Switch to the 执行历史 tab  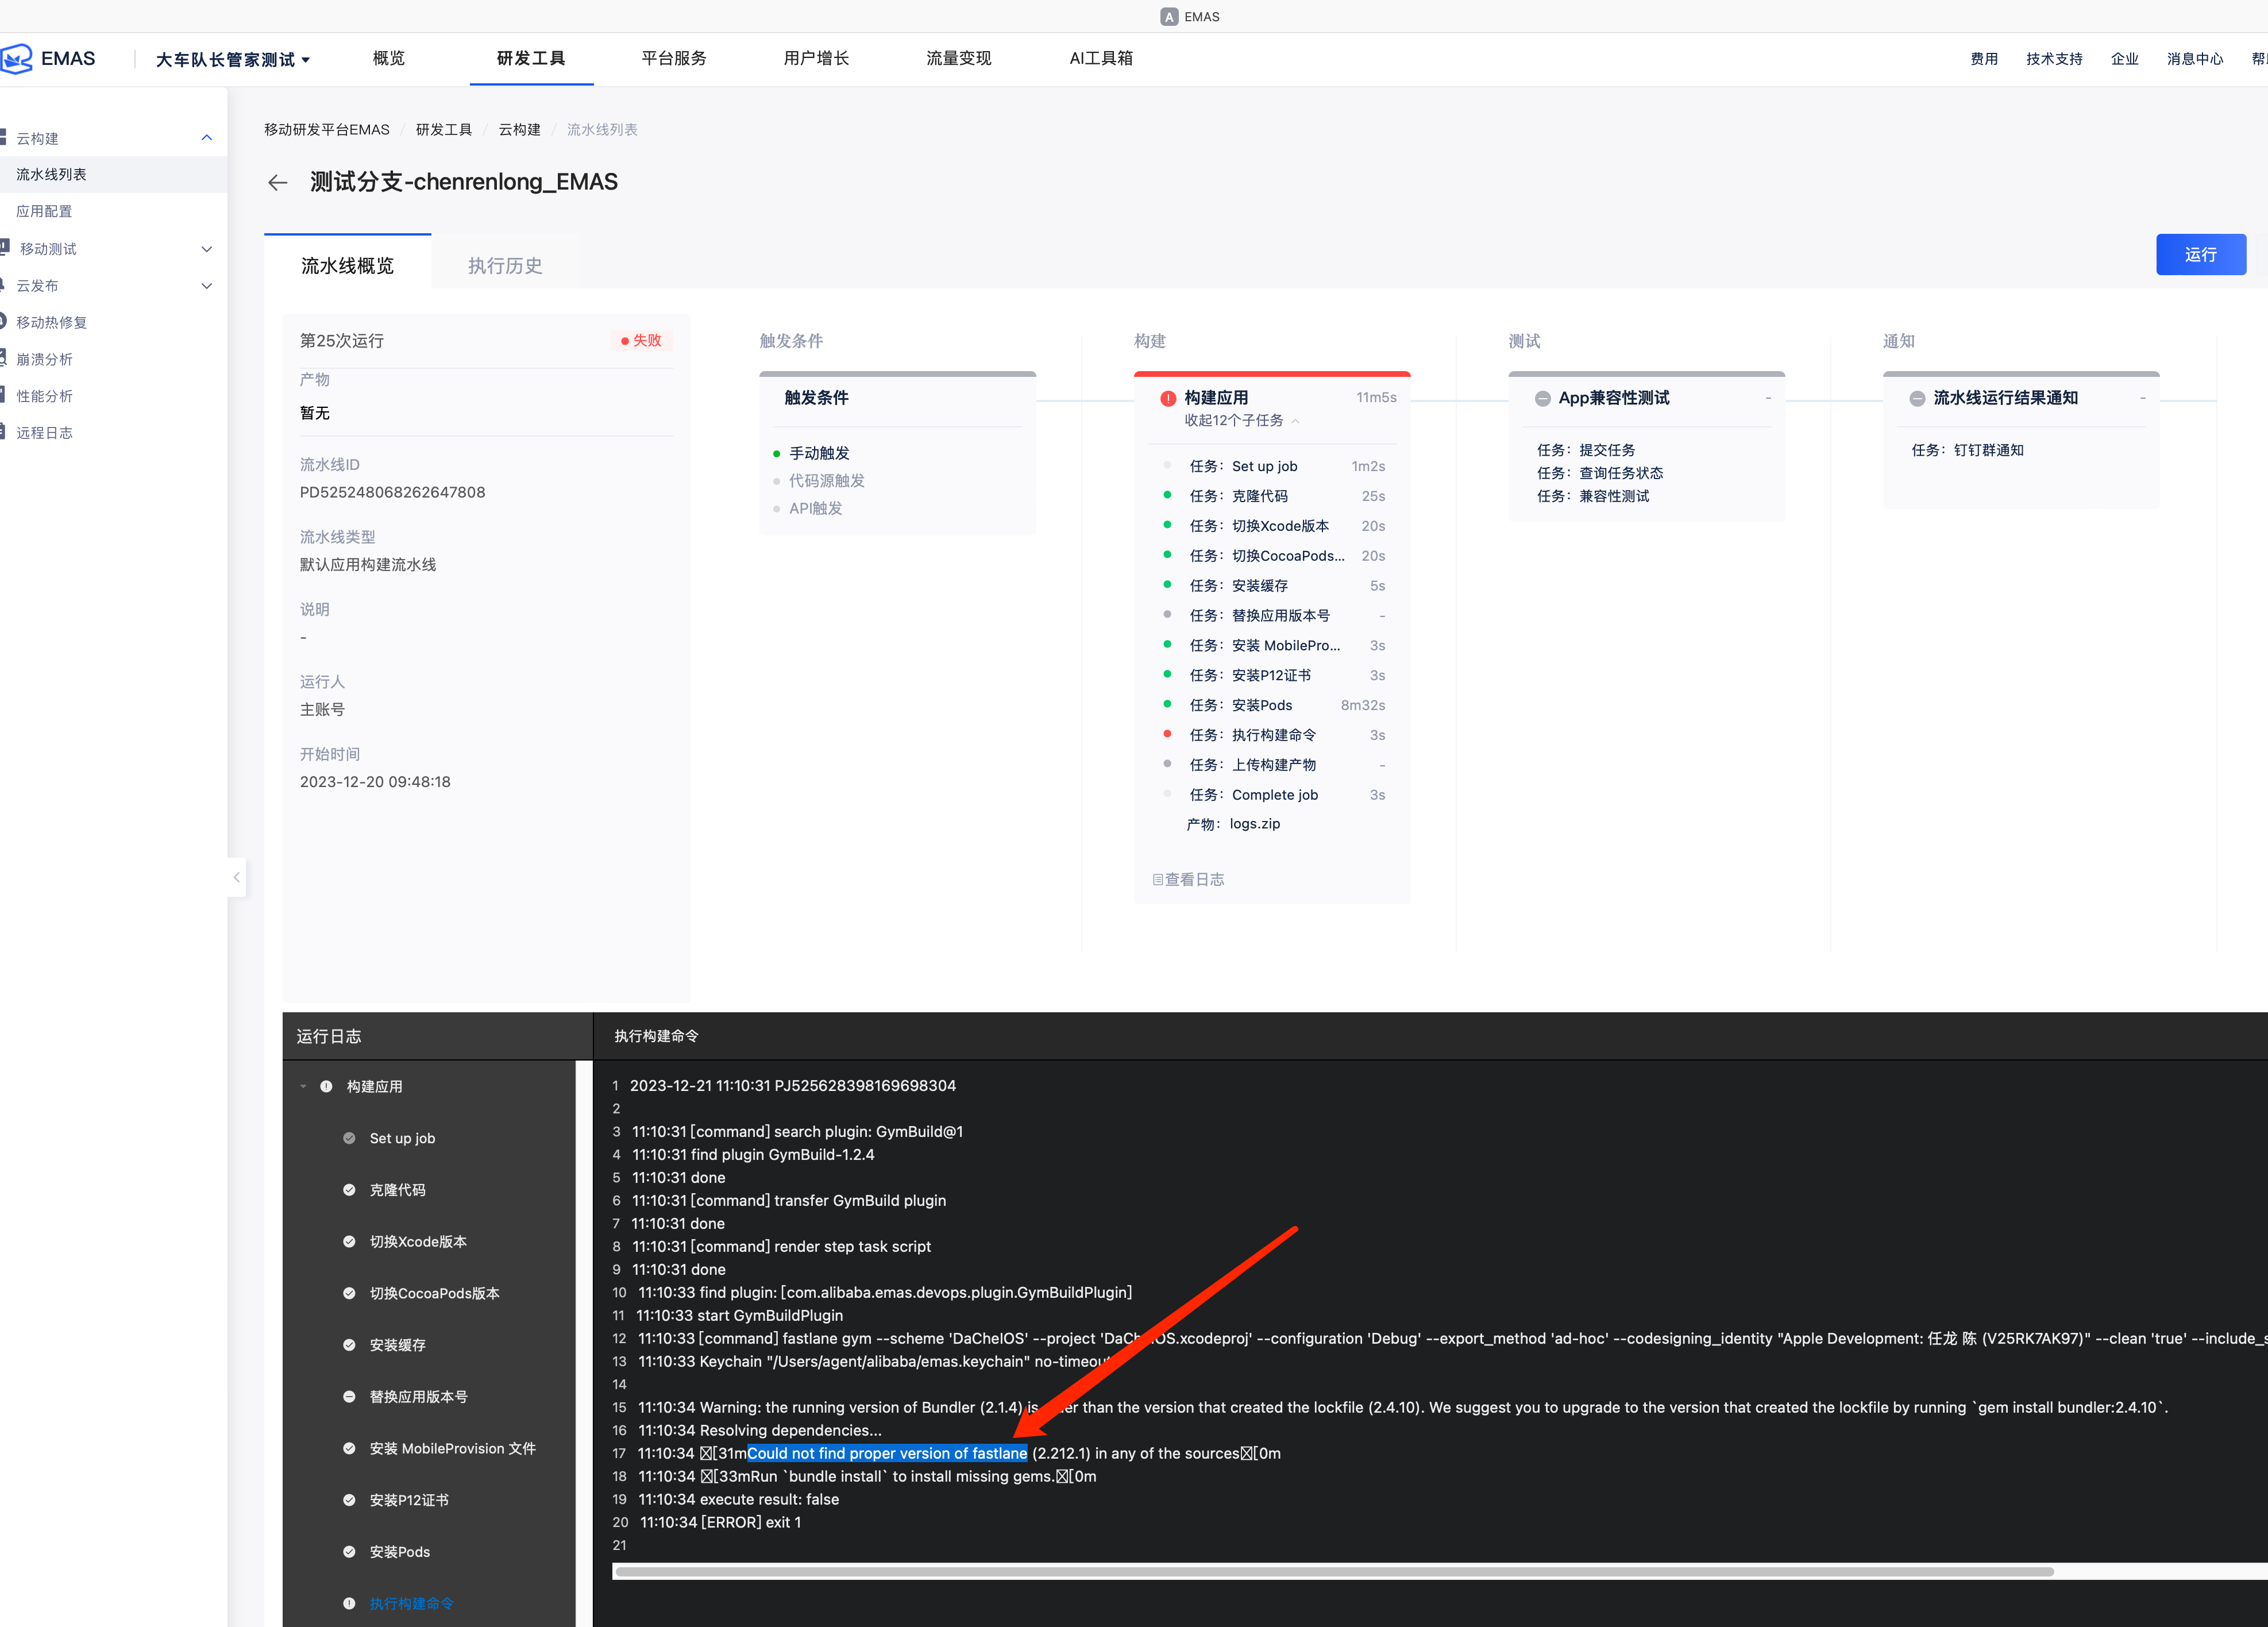pos(505,265)
